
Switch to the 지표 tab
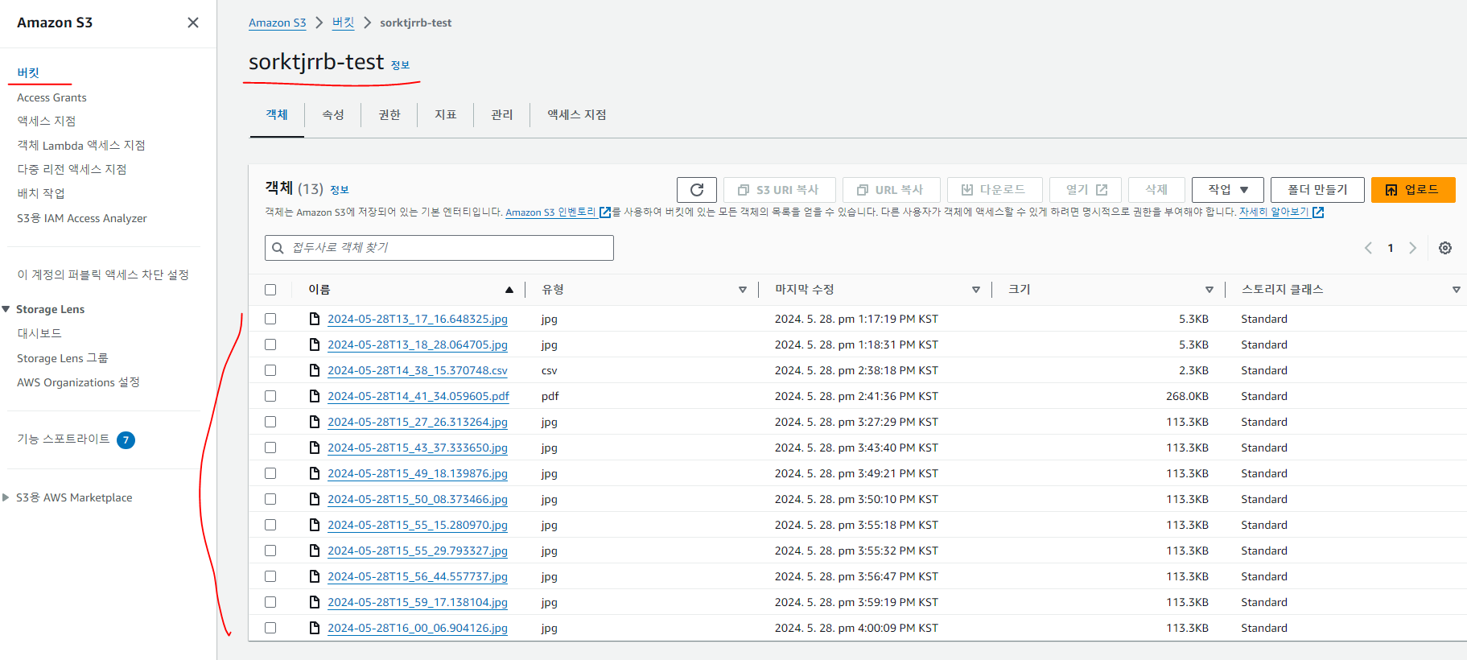(x=446, y=115)
